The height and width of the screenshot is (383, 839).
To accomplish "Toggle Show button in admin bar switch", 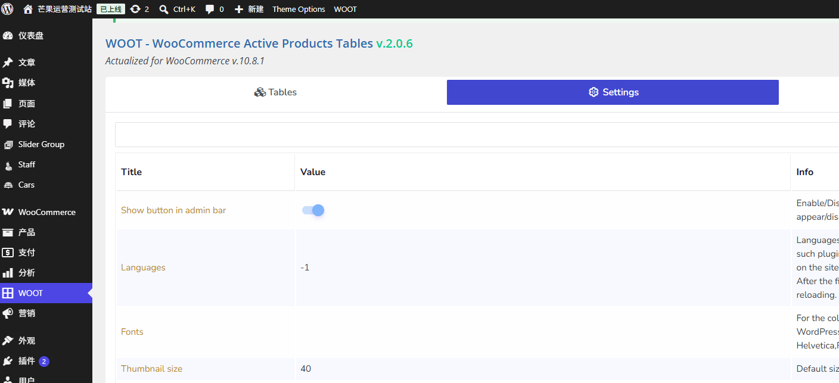I will pyautogui.click(x=313, y=210).
